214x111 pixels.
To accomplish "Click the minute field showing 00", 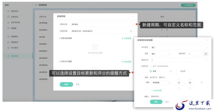I will pos(190,83).
